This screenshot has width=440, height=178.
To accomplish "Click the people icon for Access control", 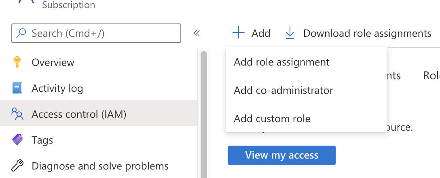I will [x=17, y=114].
